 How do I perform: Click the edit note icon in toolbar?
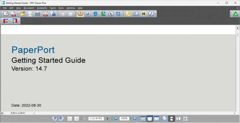(6, 14)
